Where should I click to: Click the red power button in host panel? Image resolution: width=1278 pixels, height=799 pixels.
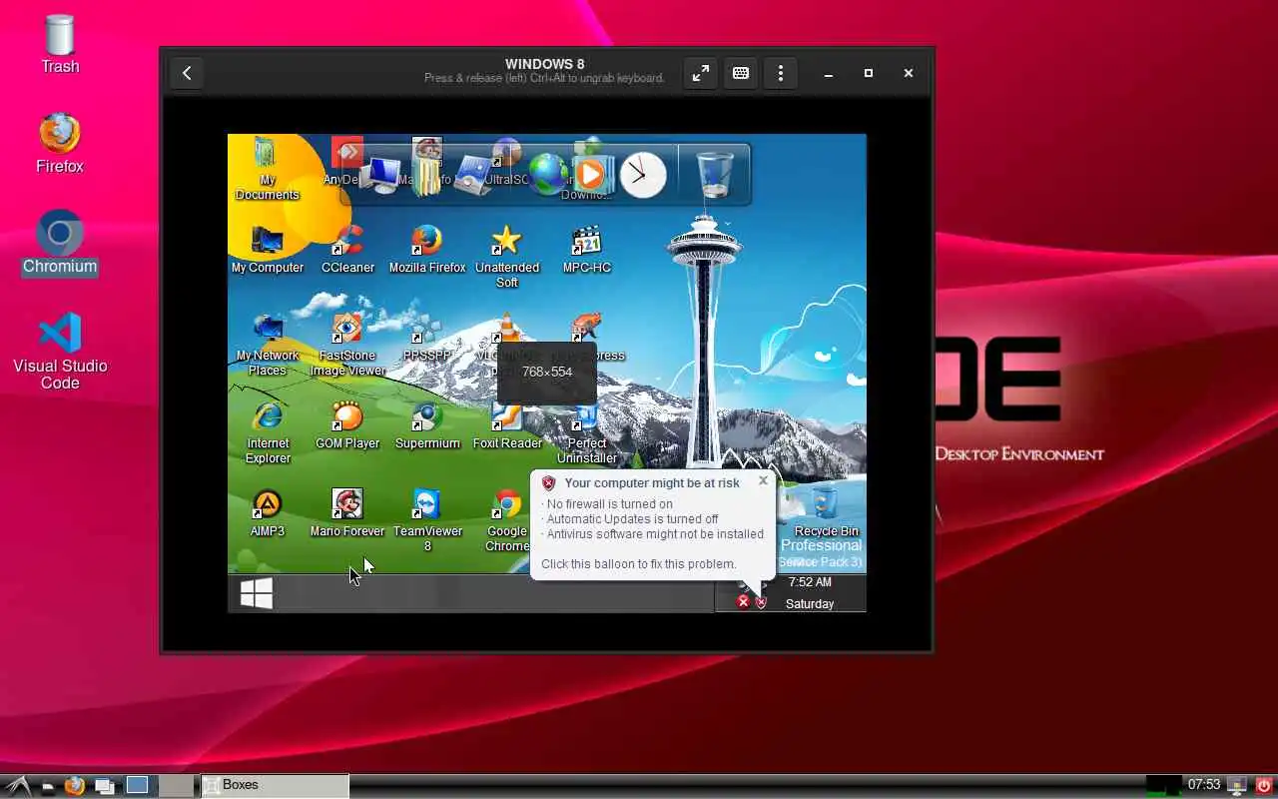point(1264,786)
